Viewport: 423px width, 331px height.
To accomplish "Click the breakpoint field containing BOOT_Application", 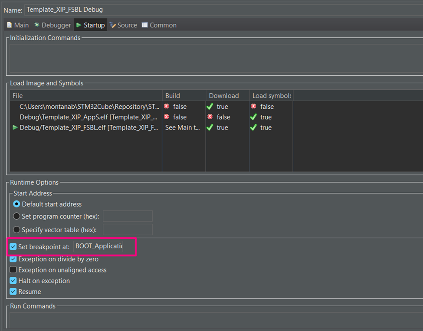I will click(99, 247).
